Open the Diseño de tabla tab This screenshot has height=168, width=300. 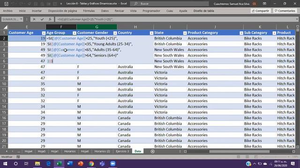tap(203, 11)
